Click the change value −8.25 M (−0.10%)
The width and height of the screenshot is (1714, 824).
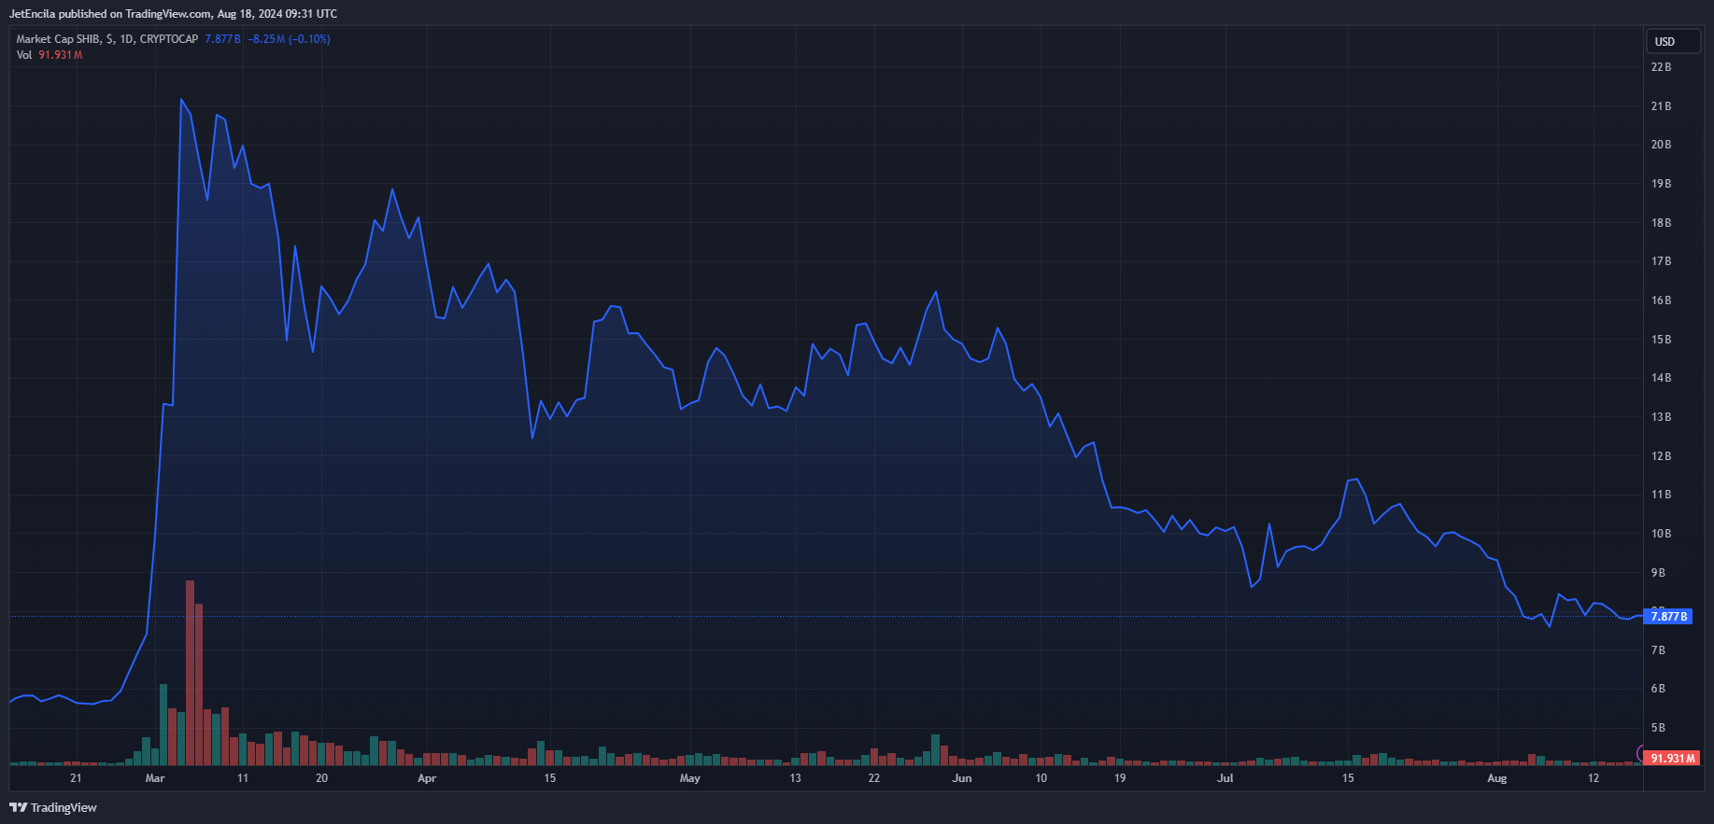[x=289, y=39]
